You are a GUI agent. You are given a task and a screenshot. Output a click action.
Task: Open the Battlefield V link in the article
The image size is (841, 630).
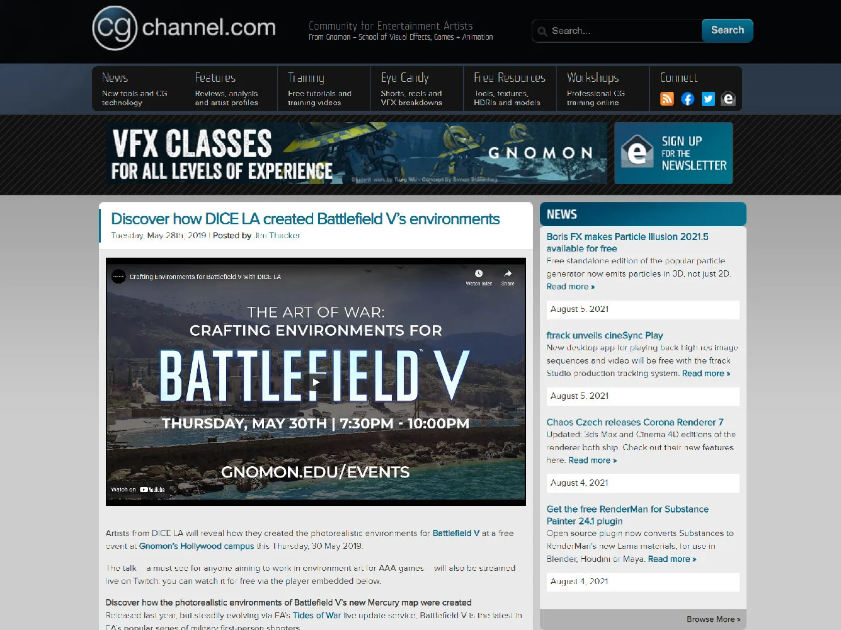pos(456,533)
